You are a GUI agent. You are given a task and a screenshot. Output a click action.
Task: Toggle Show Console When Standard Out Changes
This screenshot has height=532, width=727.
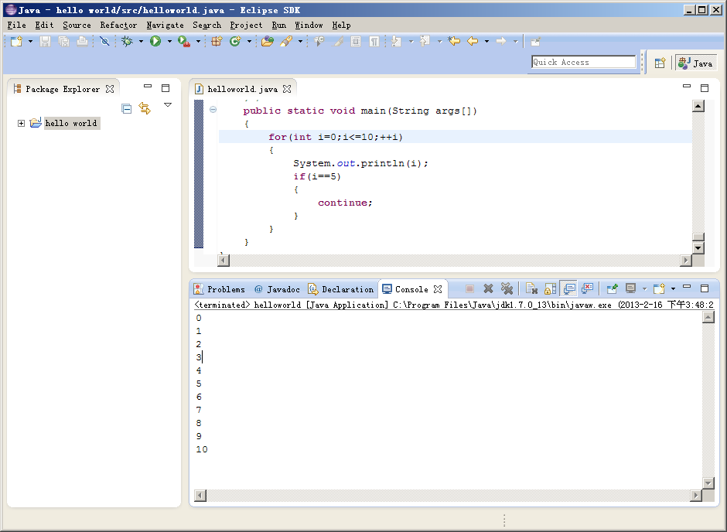click(x=568, y=289)
